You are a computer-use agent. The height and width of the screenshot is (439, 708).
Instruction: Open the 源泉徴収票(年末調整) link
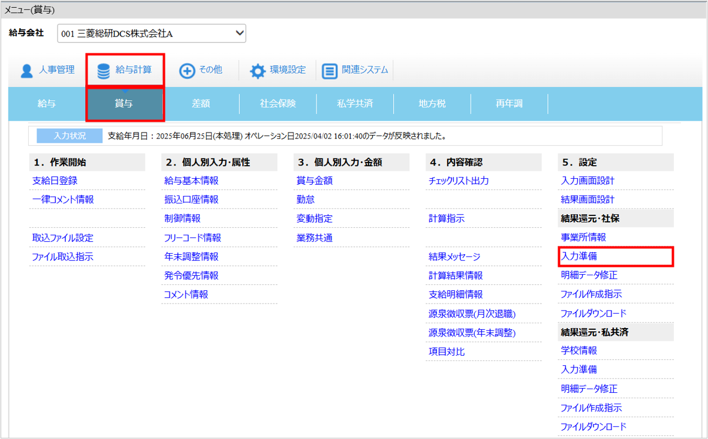tap(472, 332)
